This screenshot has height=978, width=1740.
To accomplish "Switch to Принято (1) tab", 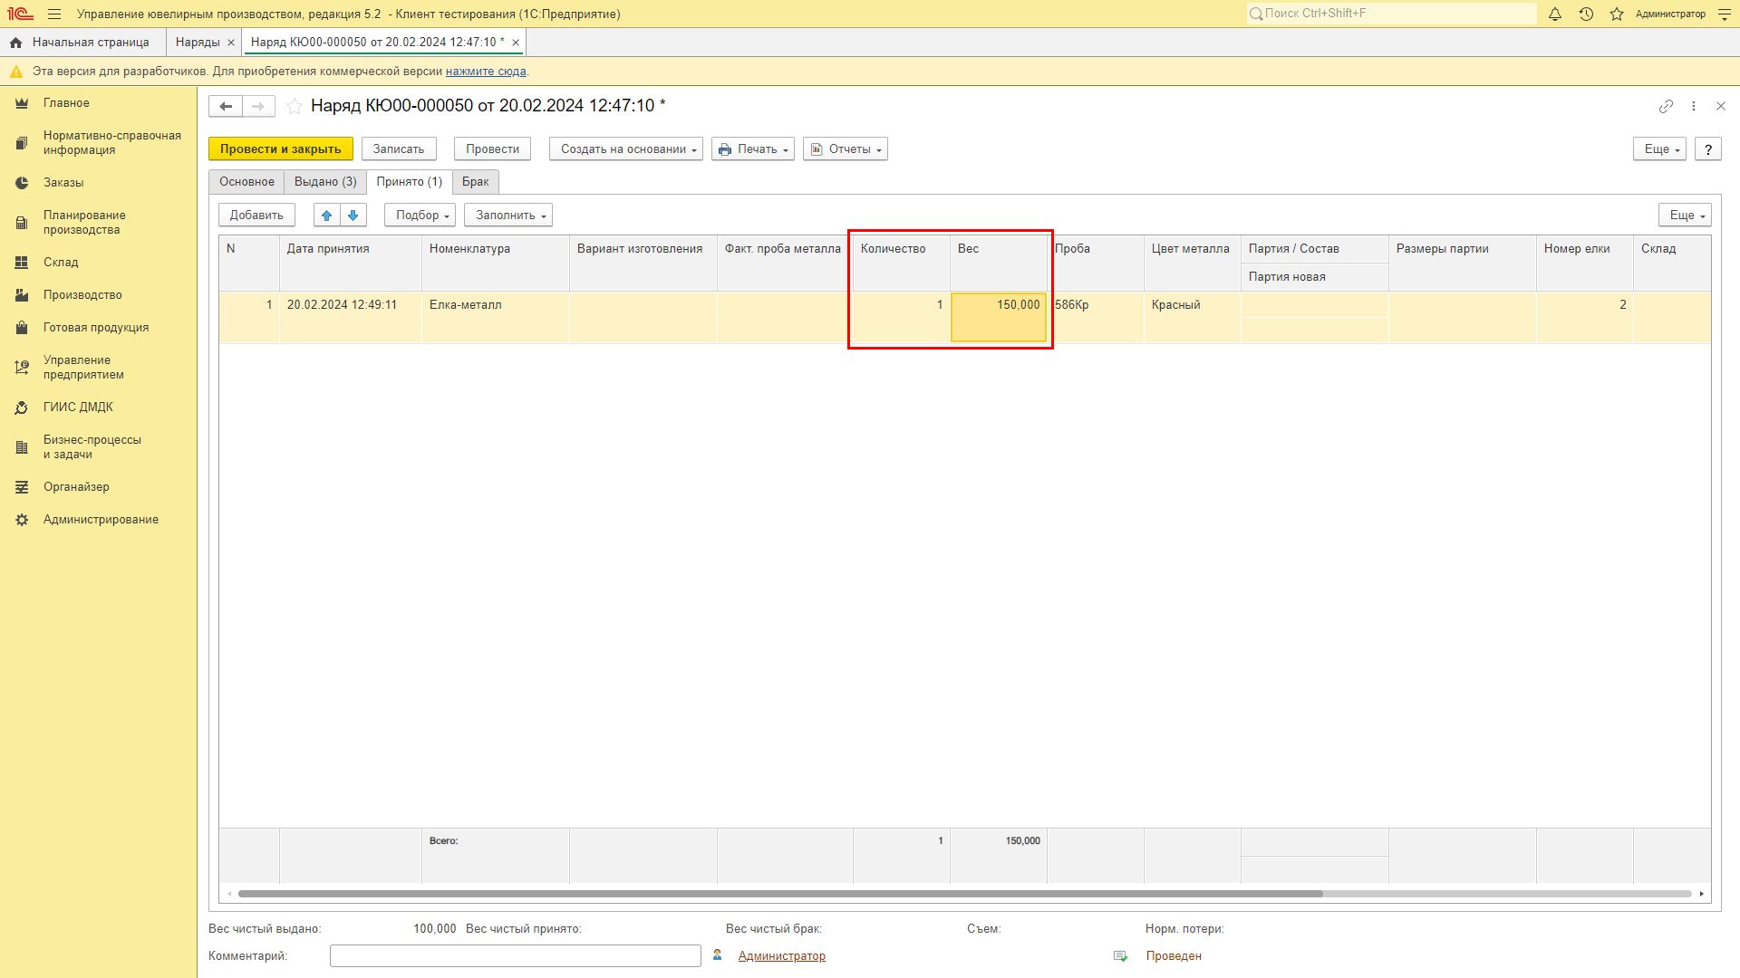I will click(410, 182).
